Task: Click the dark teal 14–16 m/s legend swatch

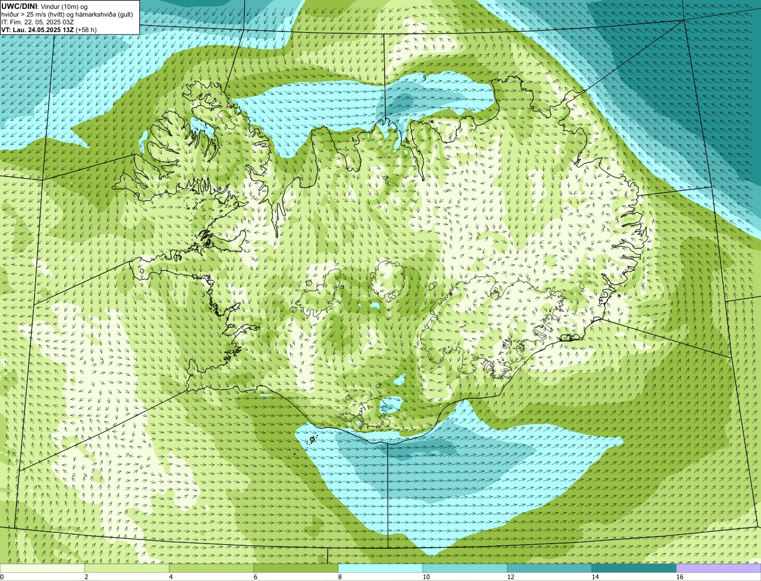Action: click(634, 569)
